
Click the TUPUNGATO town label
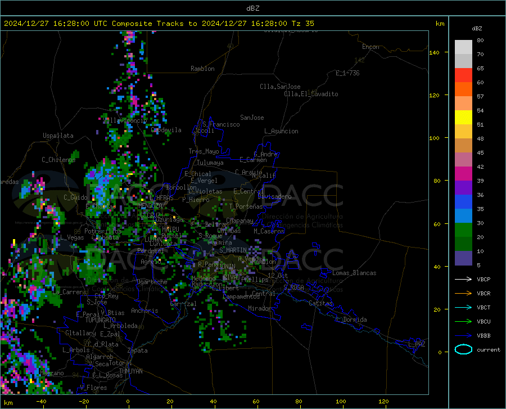point(101,320)
